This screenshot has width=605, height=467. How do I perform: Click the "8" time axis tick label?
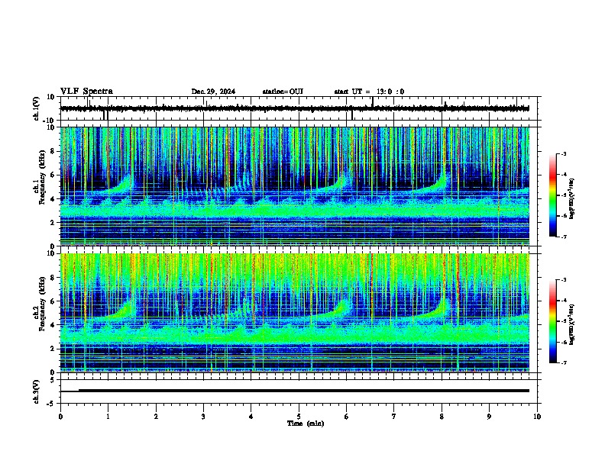tap(442, 417)
